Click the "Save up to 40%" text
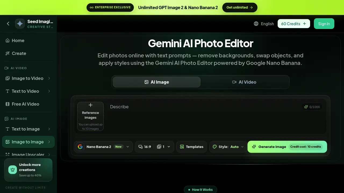The image size is (344, 193). pyautogui.click(x=30, y=175)
